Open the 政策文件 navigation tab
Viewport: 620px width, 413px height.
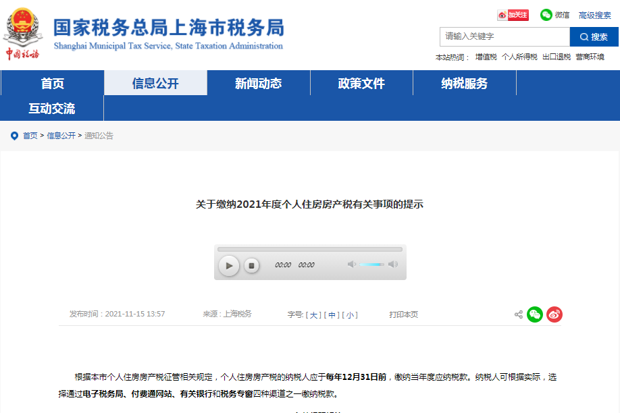coord(361,83)
